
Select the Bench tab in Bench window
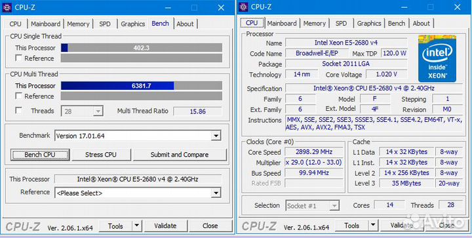pyautogui.click(x=160, y=23)
